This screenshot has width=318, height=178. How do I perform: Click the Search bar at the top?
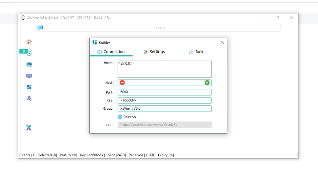(x=161, y=28)
